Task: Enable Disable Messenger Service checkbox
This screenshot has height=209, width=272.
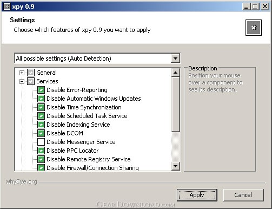Action: [x=41, y=142]
